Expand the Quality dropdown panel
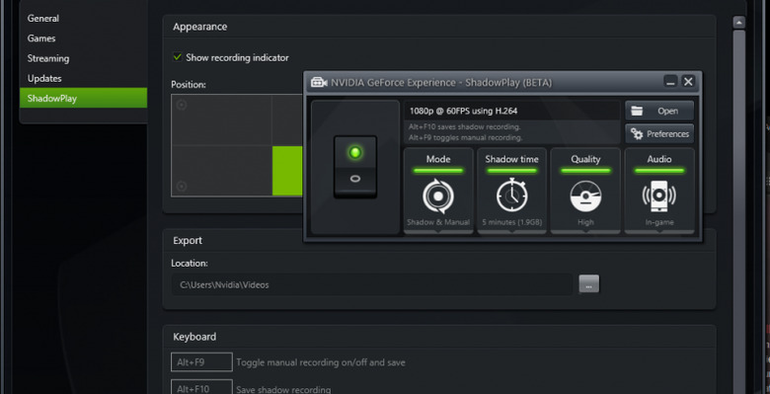 tap(585, 191)
